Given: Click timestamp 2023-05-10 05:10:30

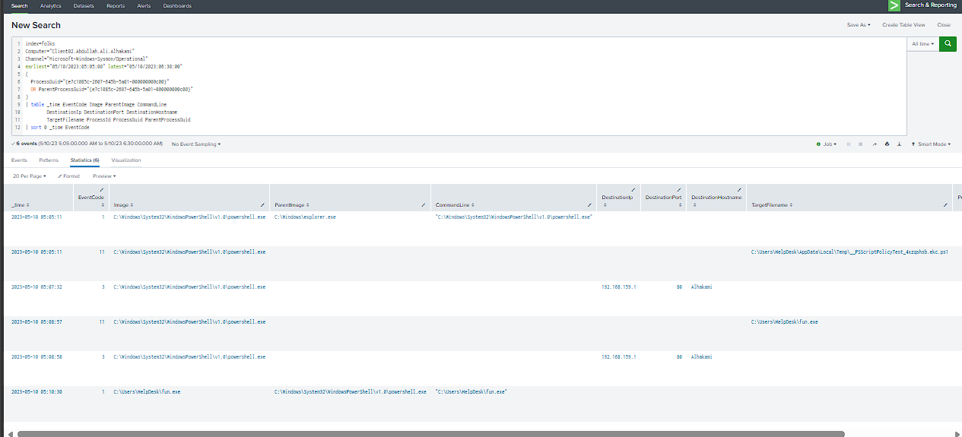Looking at the screenshot, I should [37, 392].
